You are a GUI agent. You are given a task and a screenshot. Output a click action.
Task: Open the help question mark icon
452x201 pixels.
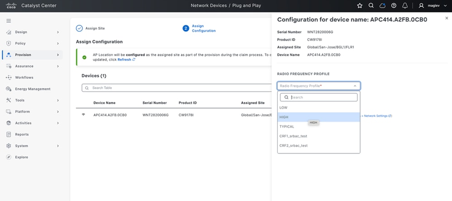point(394,5)
